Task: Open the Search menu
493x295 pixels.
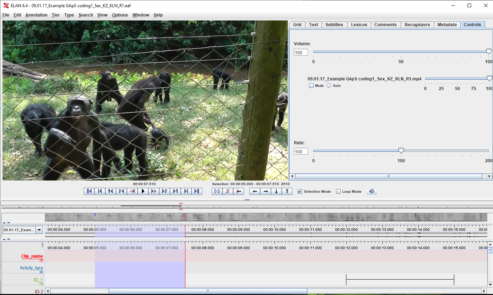Action: [86, 15]
